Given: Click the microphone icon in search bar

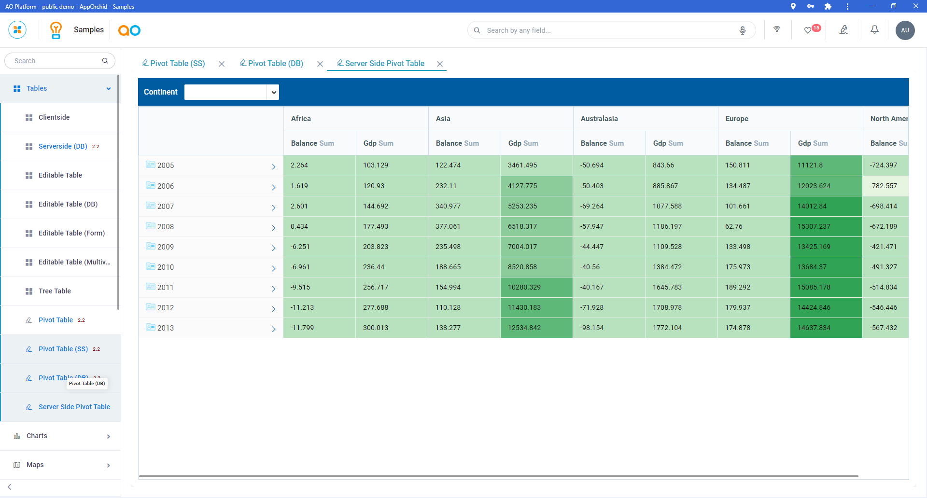Looking at the screenshot, I should [742, 30].
